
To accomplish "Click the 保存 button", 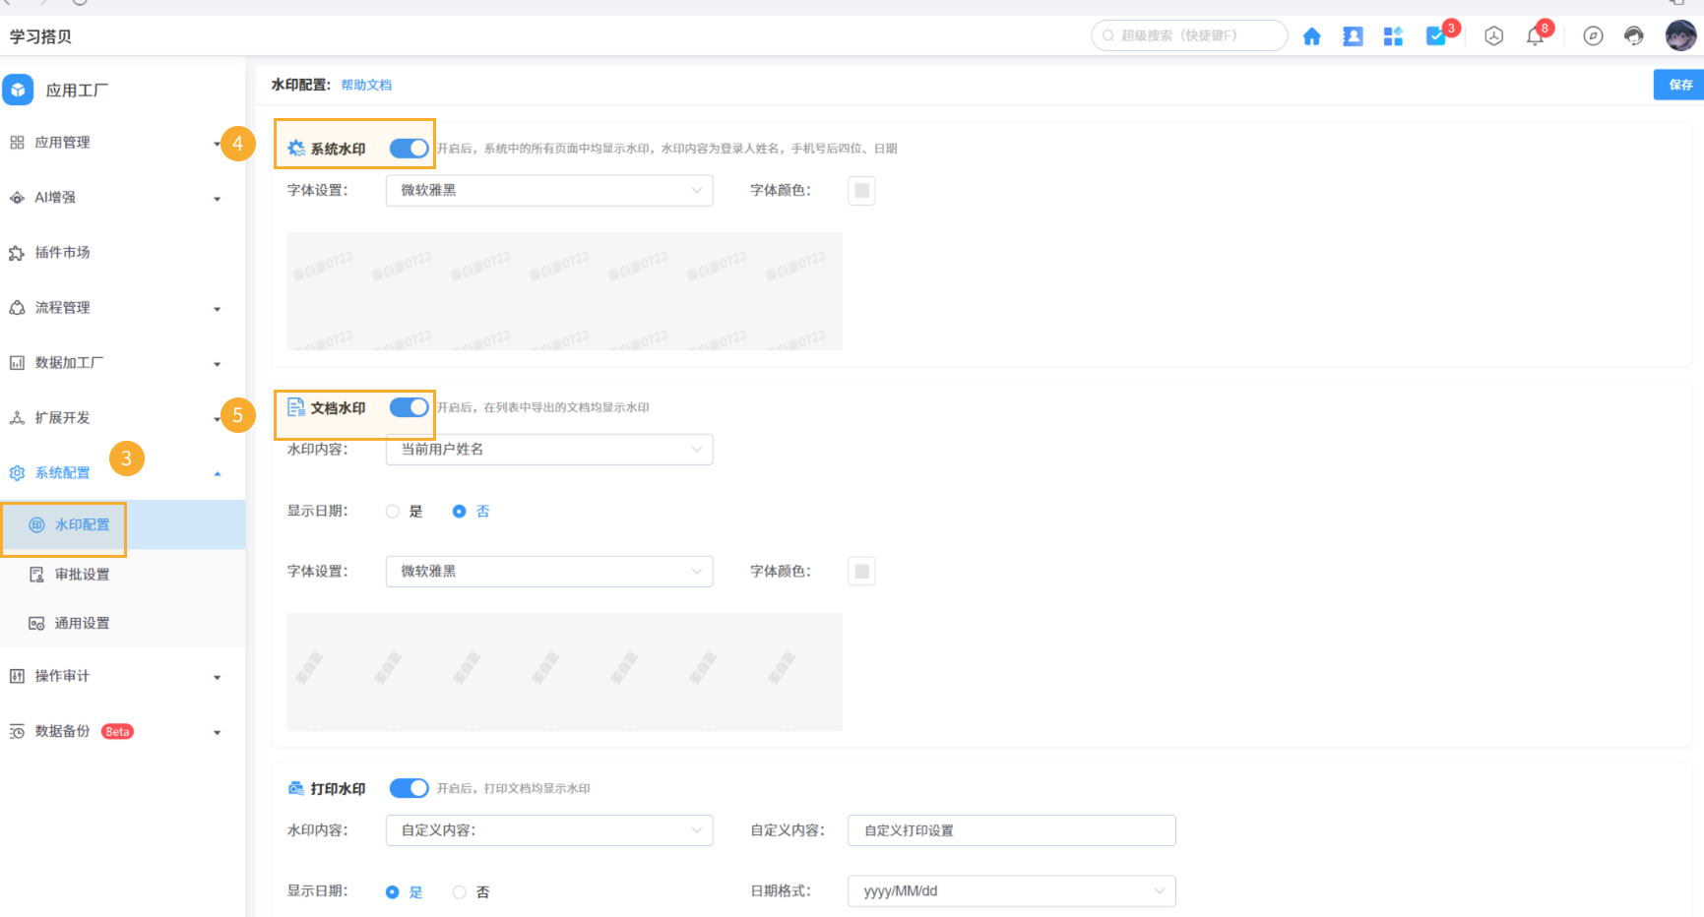I will [1679, 85].
